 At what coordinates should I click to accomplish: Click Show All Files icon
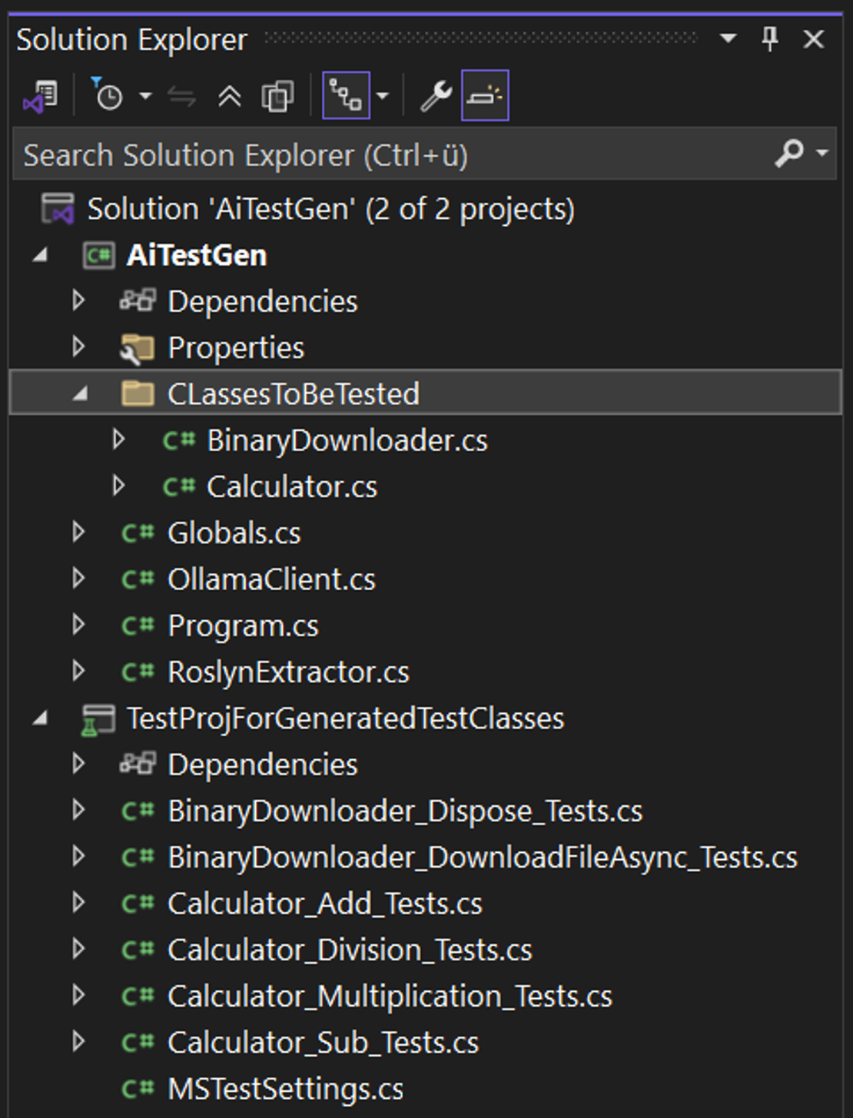[x=277, y=96]
